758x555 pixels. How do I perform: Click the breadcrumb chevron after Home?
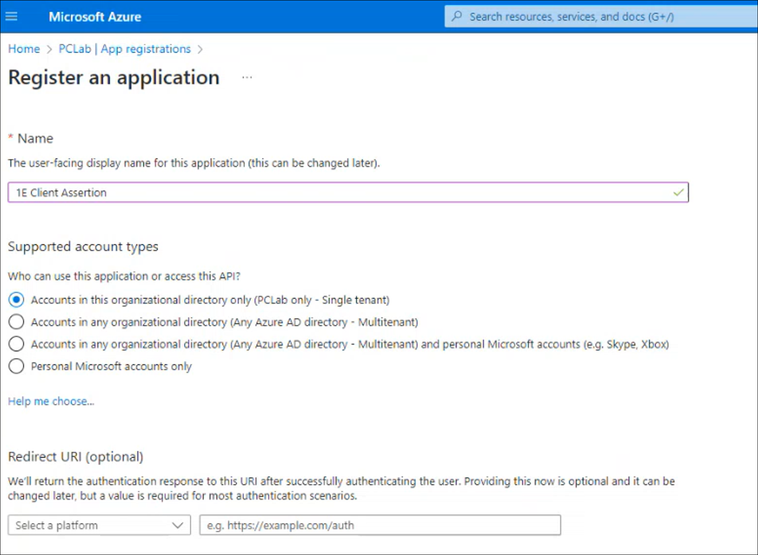point(49,49)
